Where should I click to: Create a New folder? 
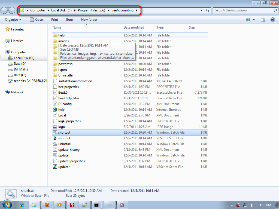(x=89, y=20)
